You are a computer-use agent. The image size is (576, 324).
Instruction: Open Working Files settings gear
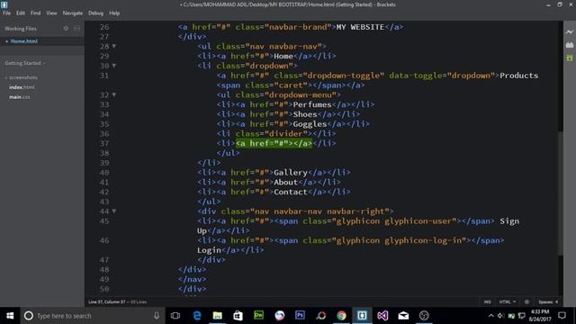(66, 28)
